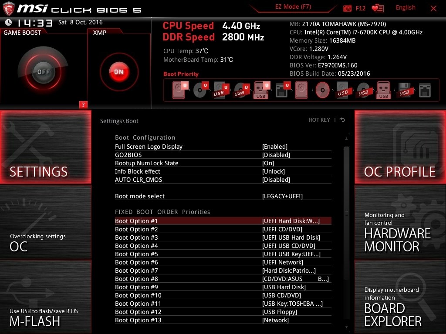Click the UEFI Hard Disk boot priority icon
446x334 pixels.
pyautogui.click(x=179, y=90)
